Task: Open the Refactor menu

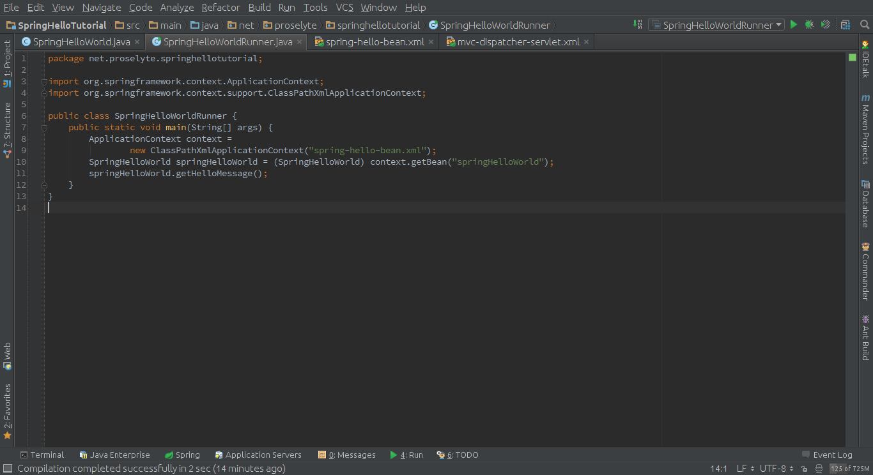Action: [x=220, y=8]
